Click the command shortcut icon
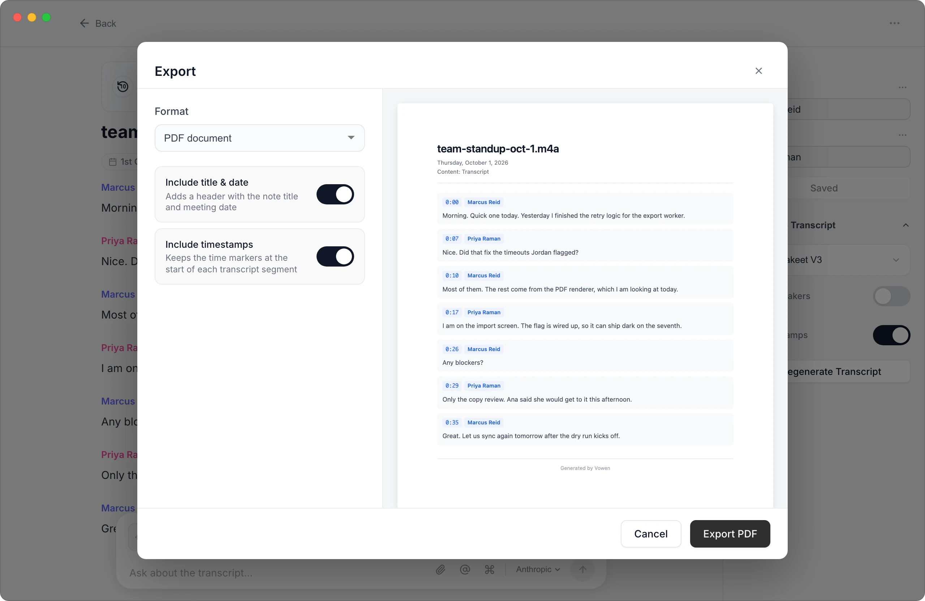 coord(489,570)
